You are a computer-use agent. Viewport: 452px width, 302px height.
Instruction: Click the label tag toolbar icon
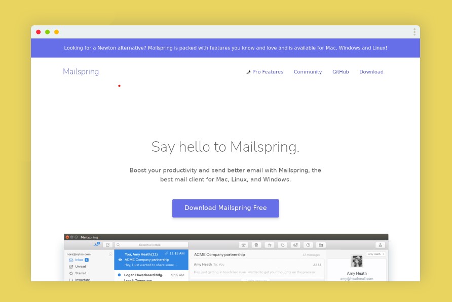click(283, 245)
